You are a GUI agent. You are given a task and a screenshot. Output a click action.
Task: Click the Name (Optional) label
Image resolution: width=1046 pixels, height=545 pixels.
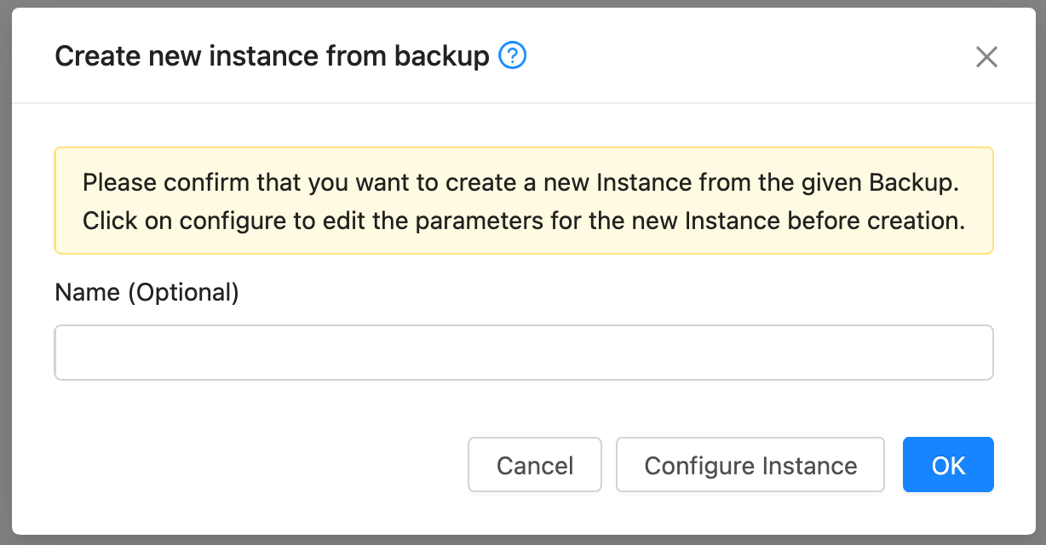(x=147, y=292)
